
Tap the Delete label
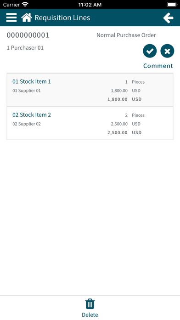pos(90,314)
